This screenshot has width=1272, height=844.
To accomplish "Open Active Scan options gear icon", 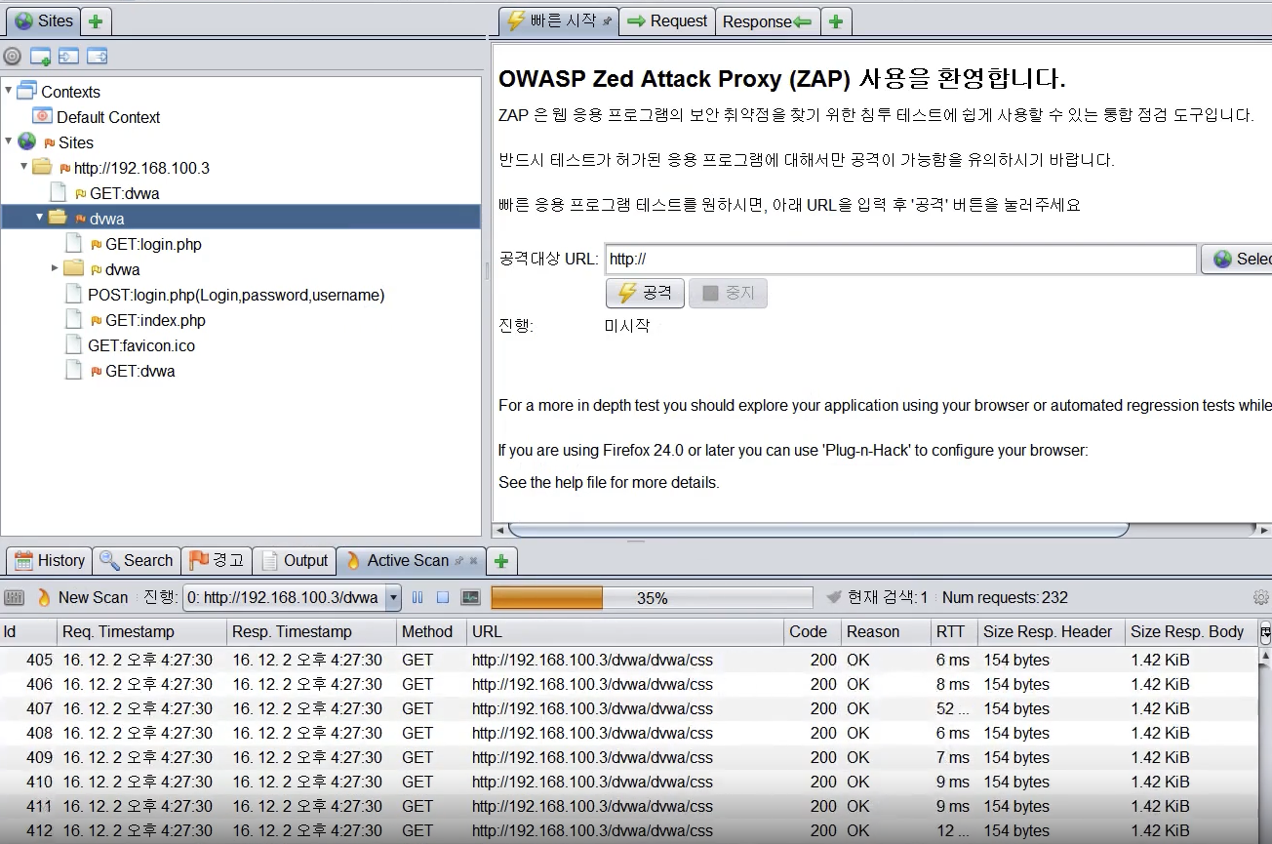I will point(1261,597).
